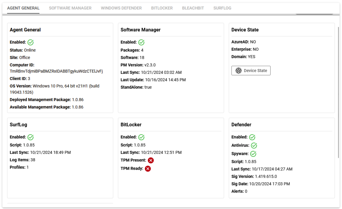
Task: Open the Windows Defender tab
Action: click(121, 8)
